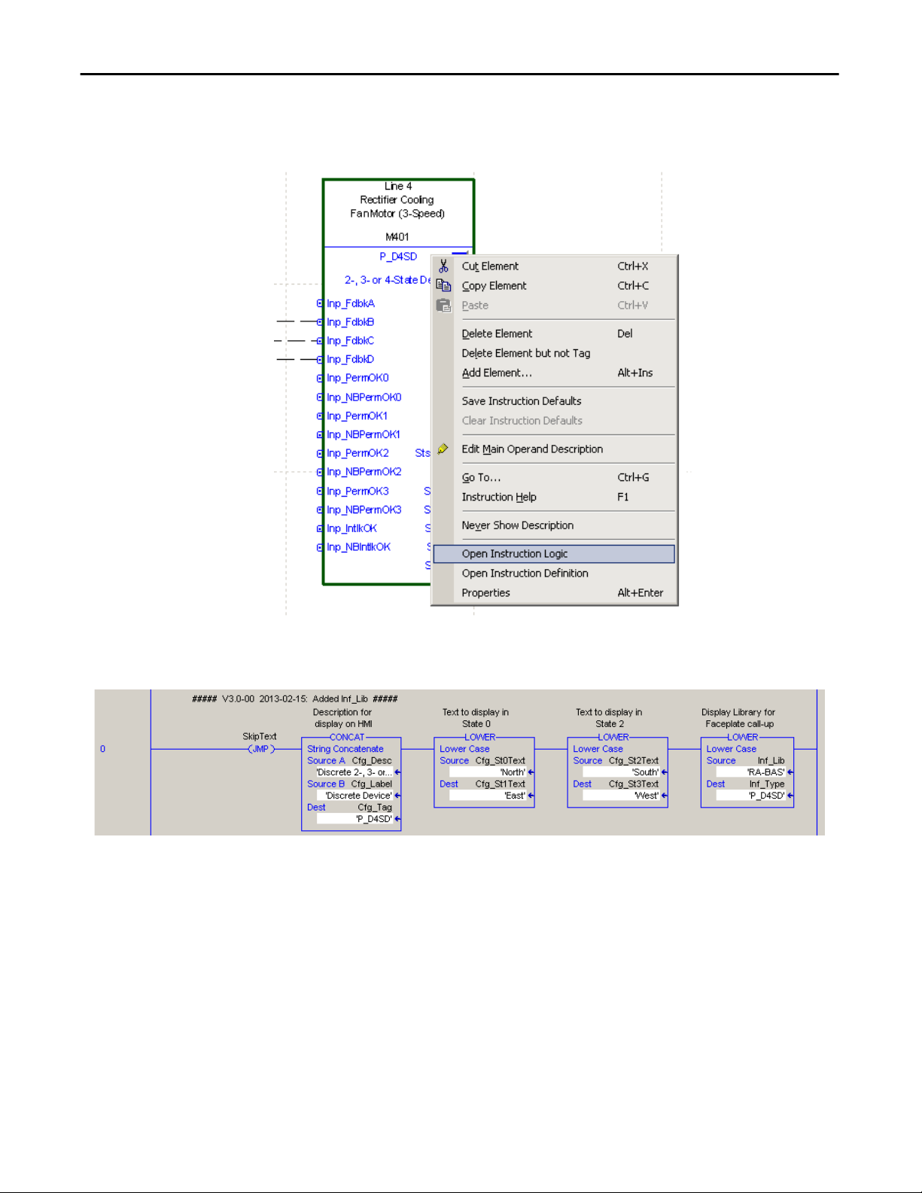Click the input pin square left of Inp_NBPermOK0

(320, 397)
